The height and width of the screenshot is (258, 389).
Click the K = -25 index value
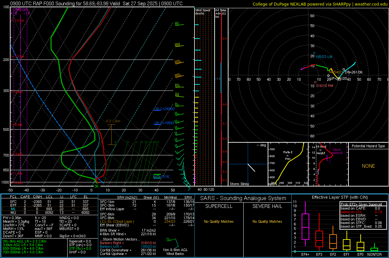(x=41, y=218)
